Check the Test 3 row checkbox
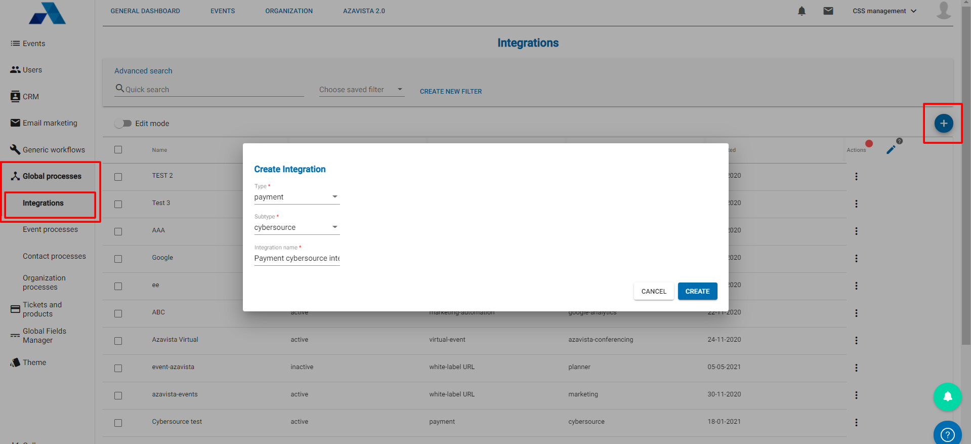Image resolution: width=971 pixels, height=444 pixels. click(118, 205)
